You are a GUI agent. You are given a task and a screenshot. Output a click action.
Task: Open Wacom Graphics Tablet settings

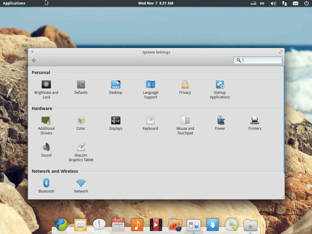[81, 152]
